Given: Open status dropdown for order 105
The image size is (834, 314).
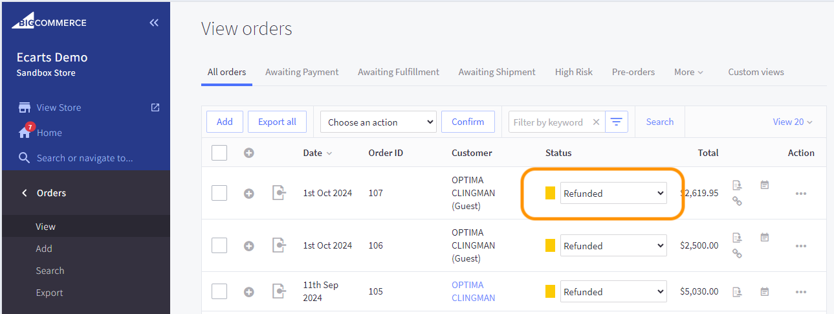Looking at the screenshot, I should pos(613,291).
